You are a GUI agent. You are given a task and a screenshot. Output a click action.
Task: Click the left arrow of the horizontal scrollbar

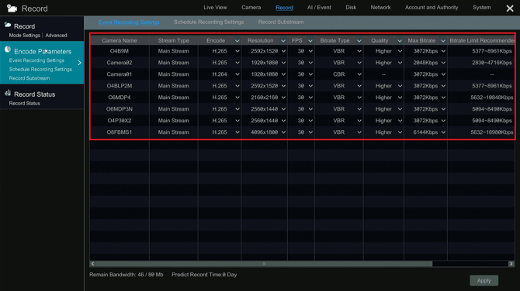[x=93, y=264]
